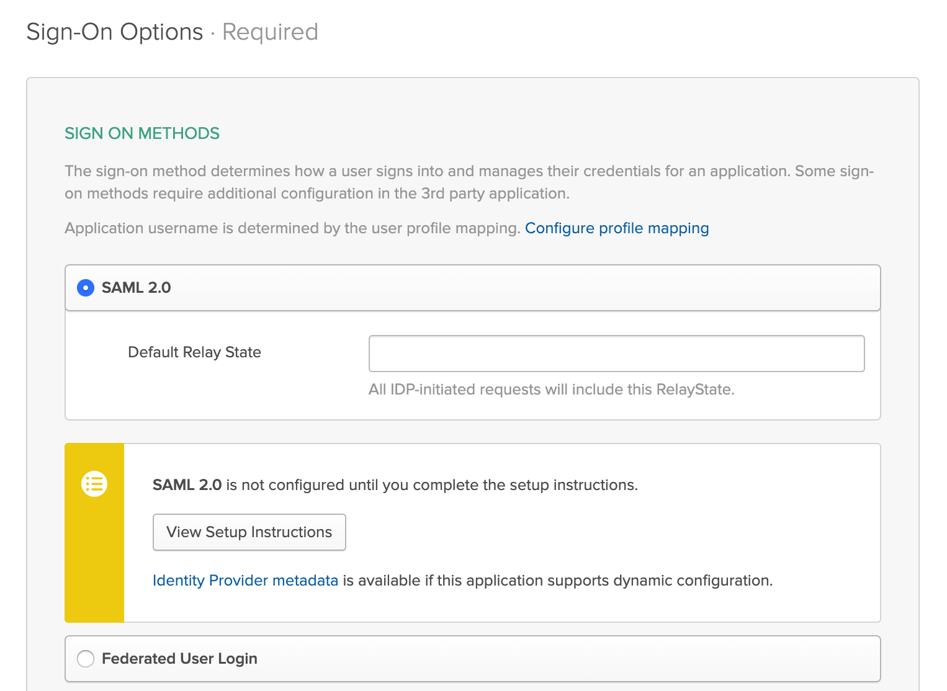This screenshot has height=691, width=947.
Task: Click the Default Relay State label
Action: click(194, 352)
